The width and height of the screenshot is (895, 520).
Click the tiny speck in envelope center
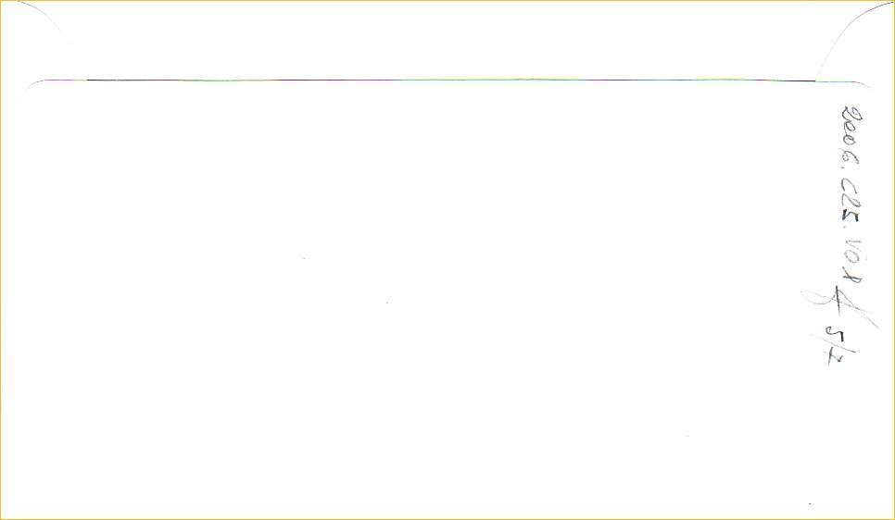point(387,303)
